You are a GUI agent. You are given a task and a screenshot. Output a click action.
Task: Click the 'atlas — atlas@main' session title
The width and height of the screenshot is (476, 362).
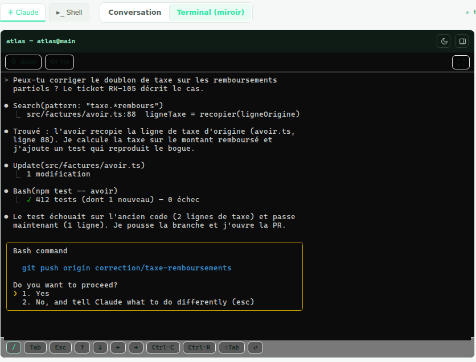[40, 42]
